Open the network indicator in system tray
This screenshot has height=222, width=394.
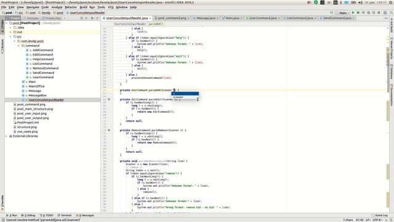329,2
